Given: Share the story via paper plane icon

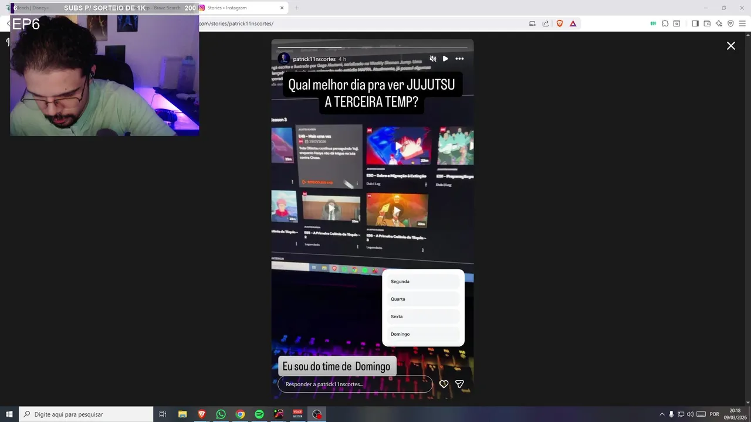Looking at the screenshot, I should pos(460,384).
